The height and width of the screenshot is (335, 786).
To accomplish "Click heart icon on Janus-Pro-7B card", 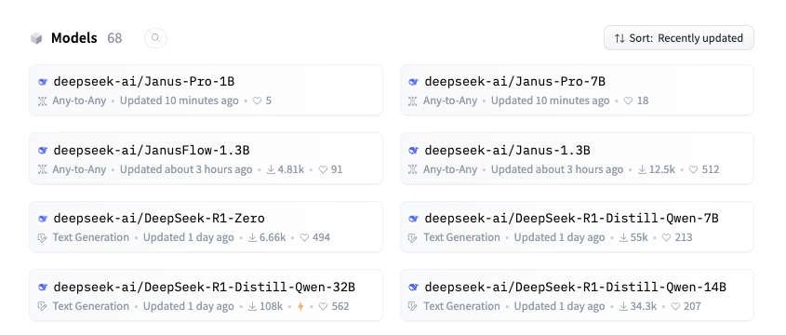I will (x=628, y=100).
